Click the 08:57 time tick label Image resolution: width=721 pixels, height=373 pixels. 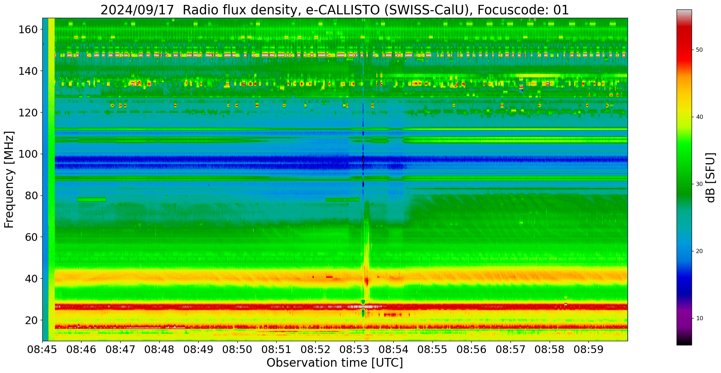click(511, 350)
